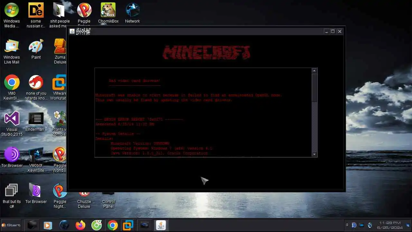Open the Chuzzle Deluxe desktop shortcut
The width and height of the screenshot is (412, 232).
[84, 200]
